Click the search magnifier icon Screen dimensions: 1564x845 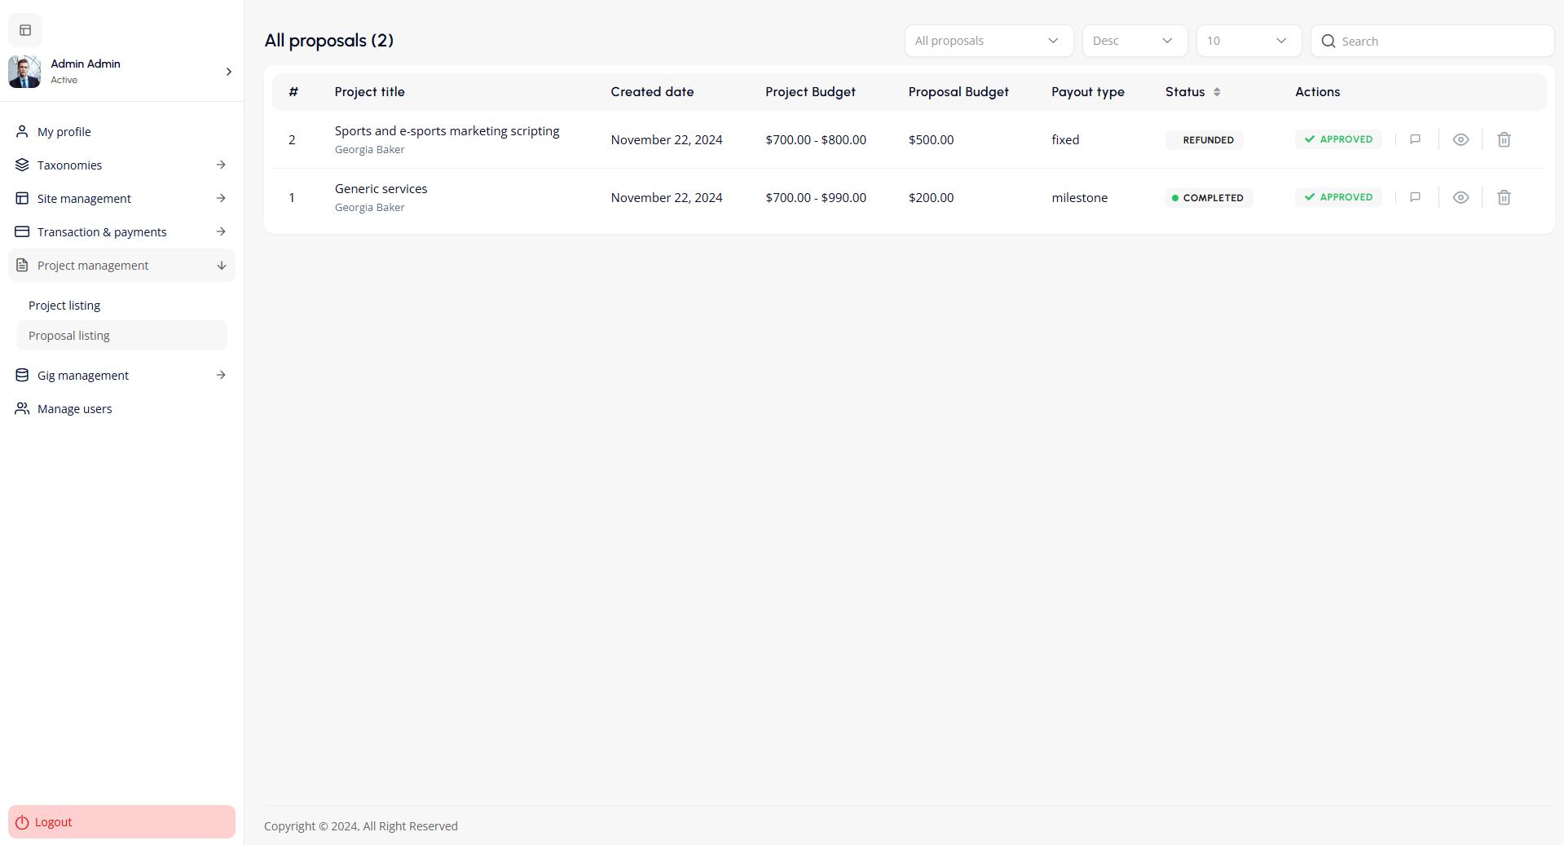(x=1328, y=41)
